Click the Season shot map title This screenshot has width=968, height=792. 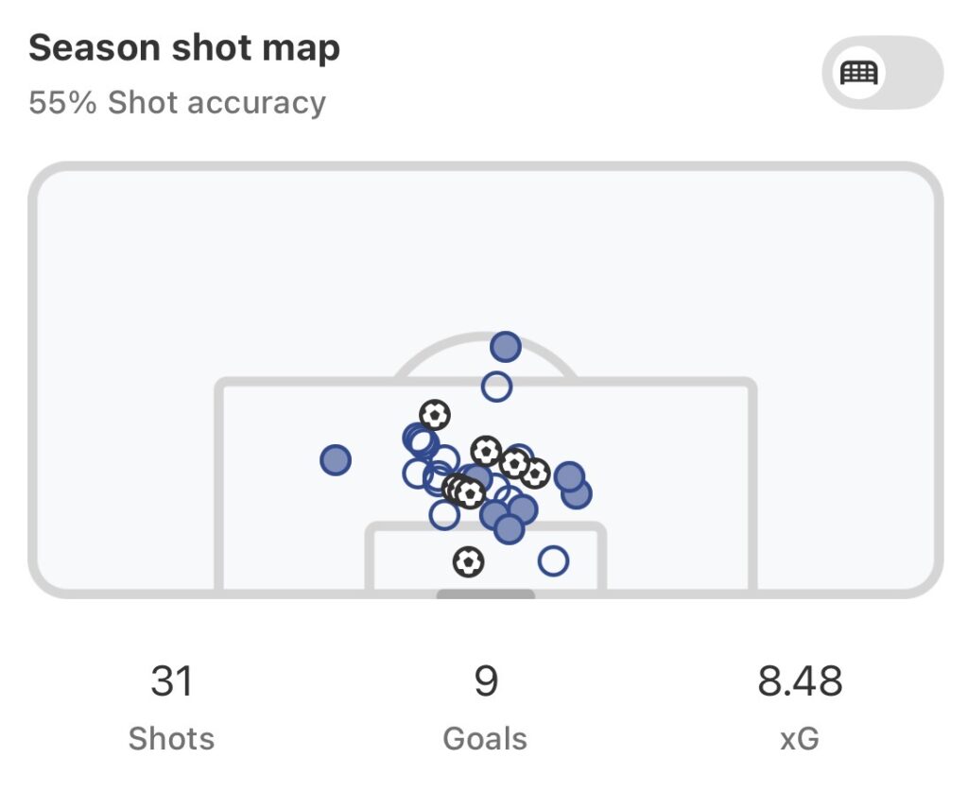[184, 48]
